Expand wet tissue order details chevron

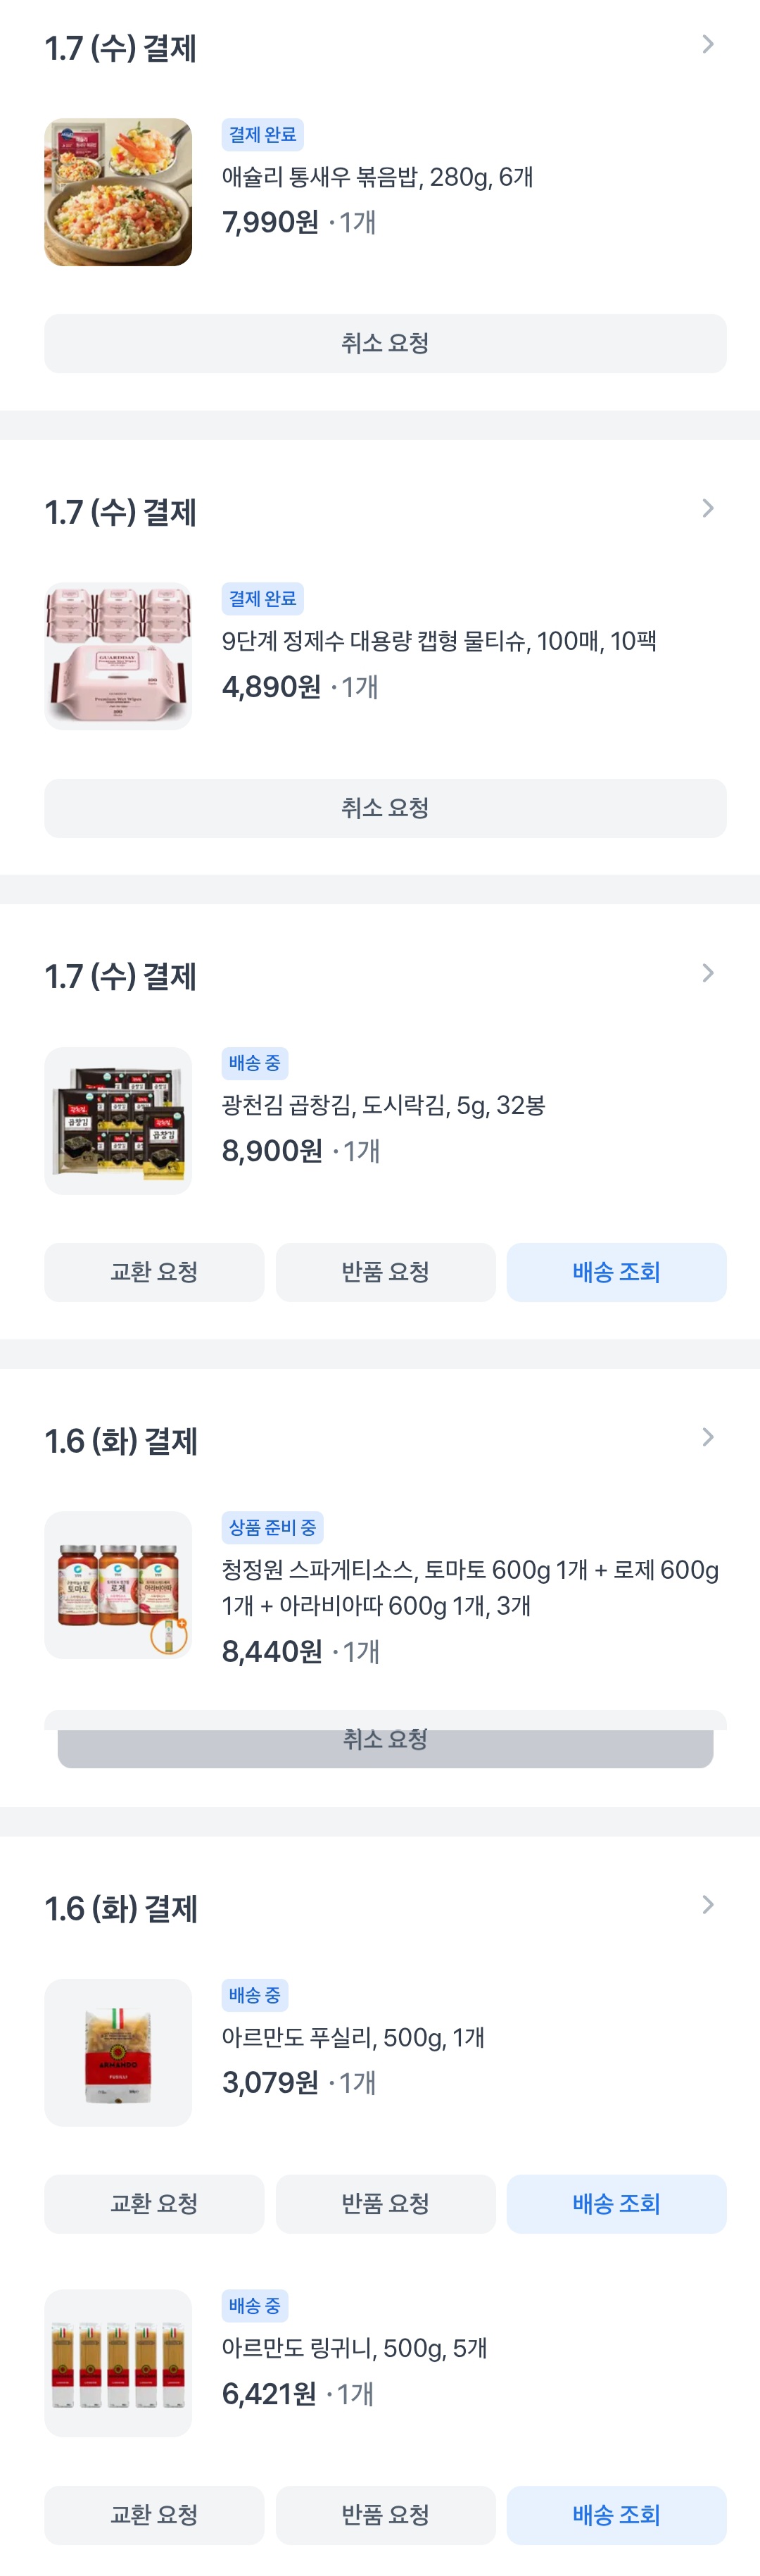707,509
